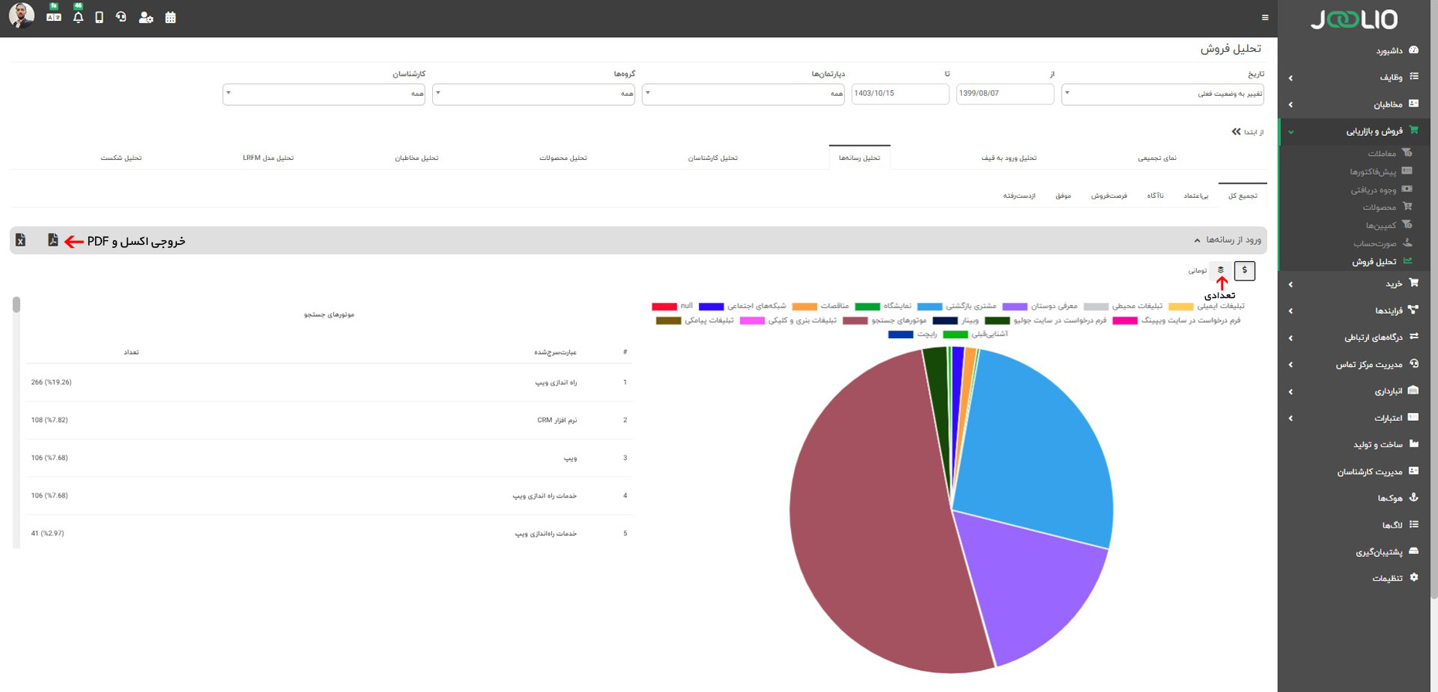Open the notifications bell
1438x692 pixels.
pos(78,17)
